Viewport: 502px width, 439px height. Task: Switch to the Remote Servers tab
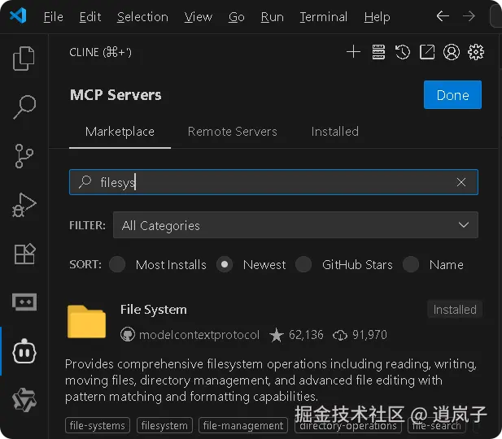tap(233, 132)
